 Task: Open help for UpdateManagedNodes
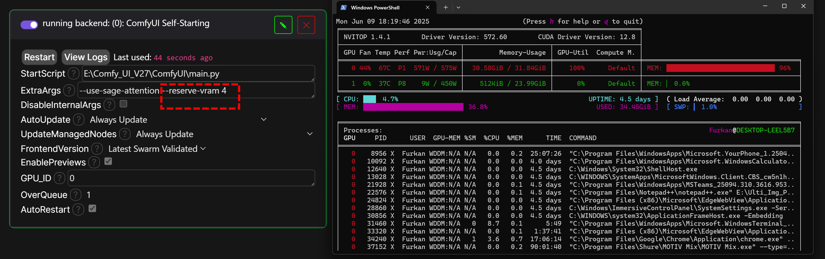click(x=125, y=134)
